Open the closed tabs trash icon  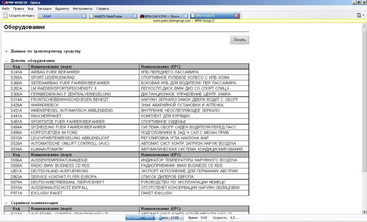point(359,15)
